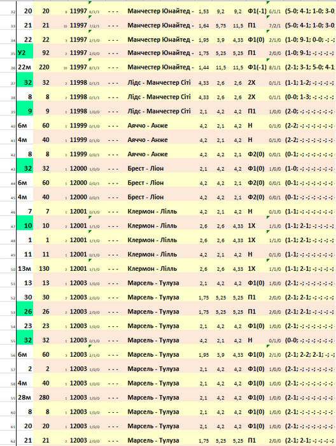Select the green cell with 26
336x446 pixels.
(x=25, y=308)
